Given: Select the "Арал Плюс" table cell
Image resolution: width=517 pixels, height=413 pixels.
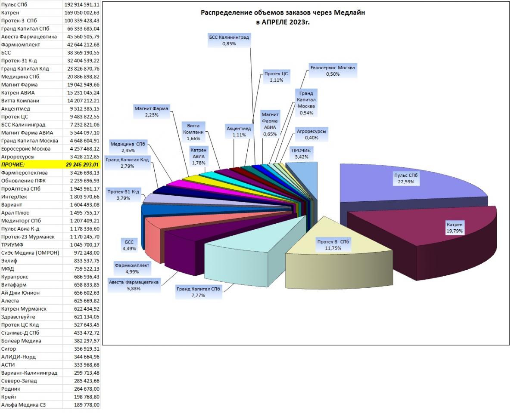Looking at the screenshot, I should click(31, 213).
